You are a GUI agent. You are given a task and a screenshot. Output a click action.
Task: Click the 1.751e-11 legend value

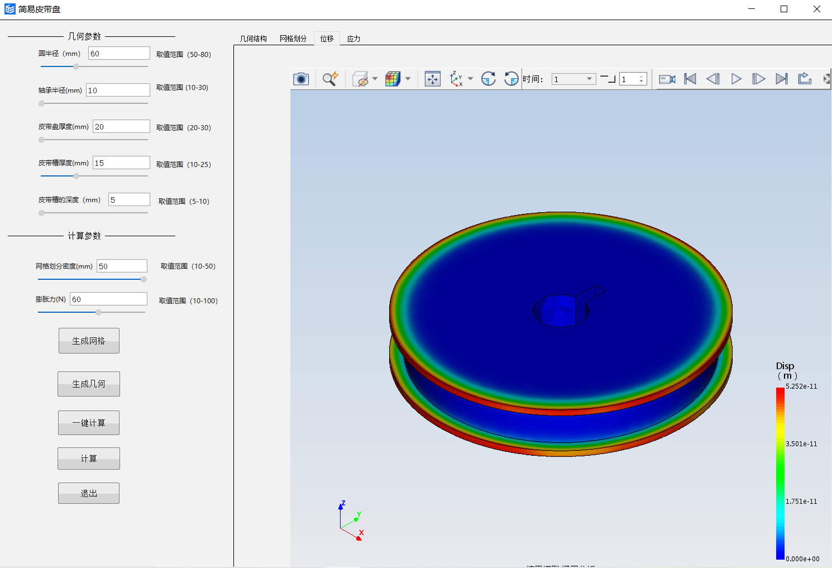[801, 502]
